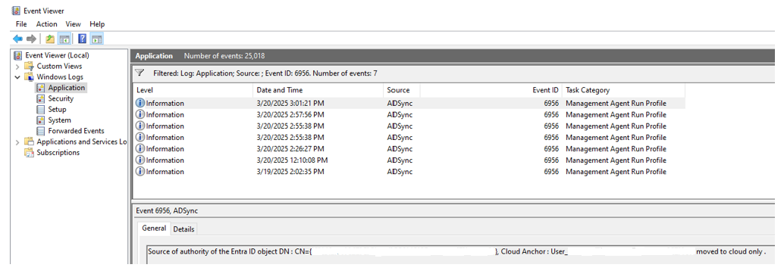Click the Back arrow toolbar icon
Screen dimensions: 784x277
pyautogui.click(x=17, y=39)
